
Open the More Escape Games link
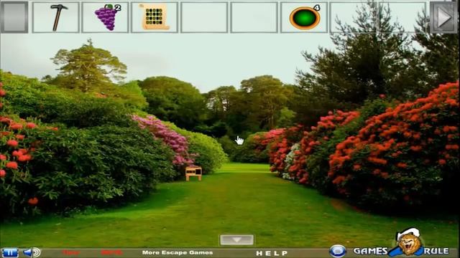pyautogui.click(x=178, y=252)
